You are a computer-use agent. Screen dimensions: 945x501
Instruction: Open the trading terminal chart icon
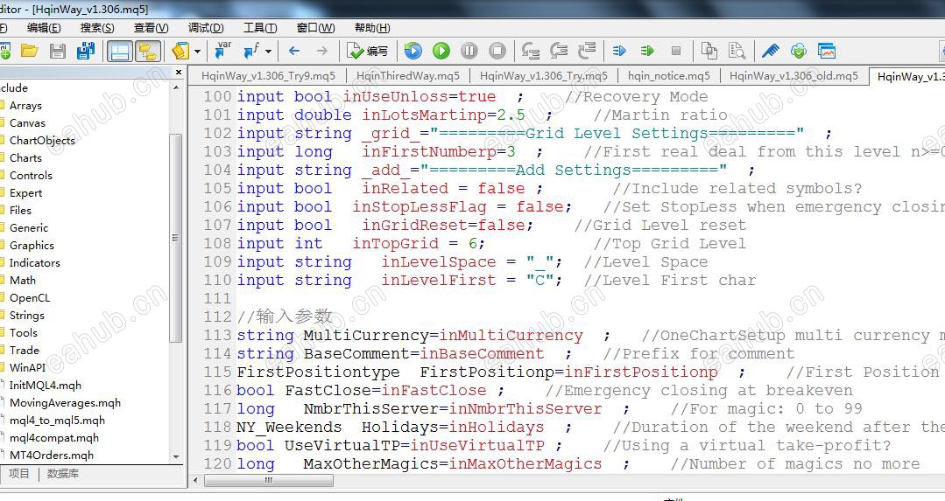[x=827, y=51]
